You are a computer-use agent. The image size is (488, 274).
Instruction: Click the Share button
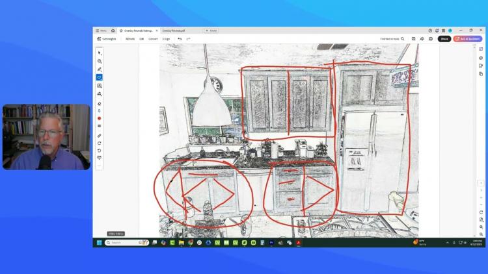pos(444,39)
